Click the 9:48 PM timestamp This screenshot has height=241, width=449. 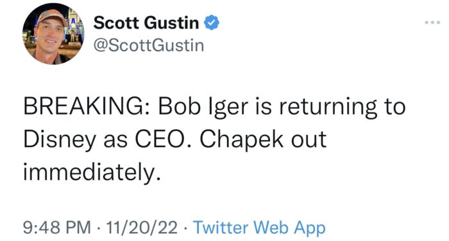56,228
